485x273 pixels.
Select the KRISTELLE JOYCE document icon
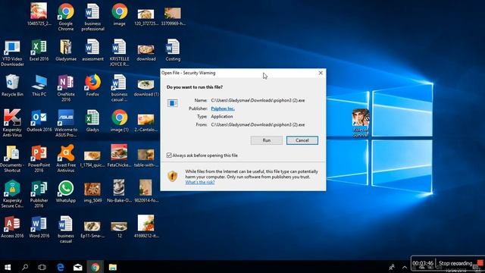tap(120, 52)
